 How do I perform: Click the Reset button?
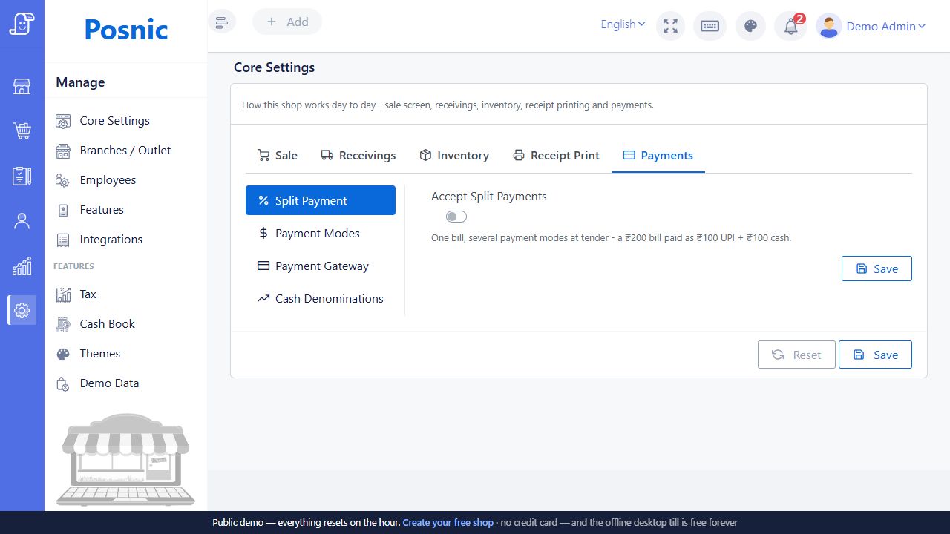coord(796,355)
